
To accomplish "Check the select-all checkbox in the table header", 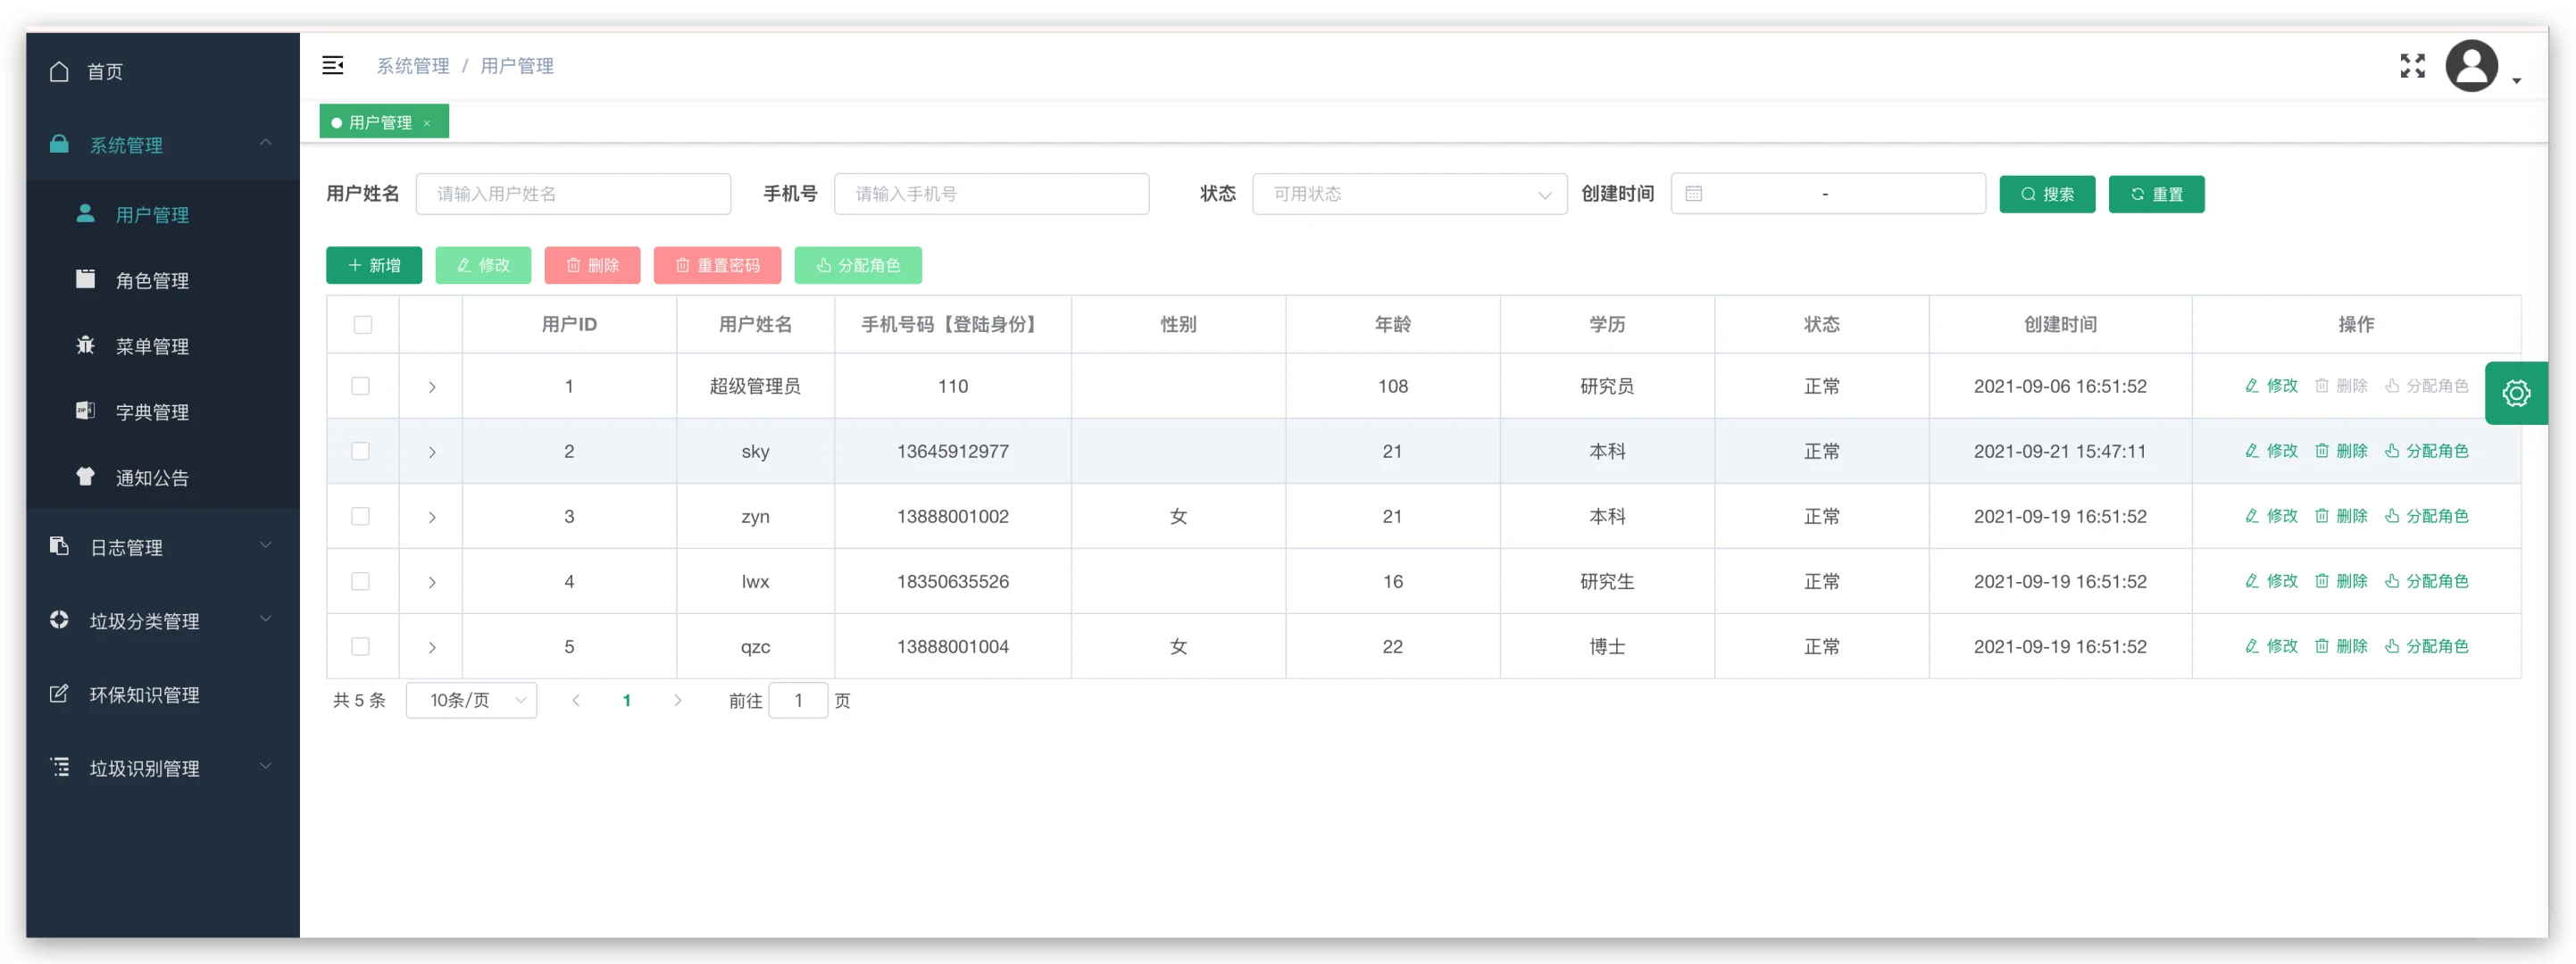I will (x=362, y=325).
